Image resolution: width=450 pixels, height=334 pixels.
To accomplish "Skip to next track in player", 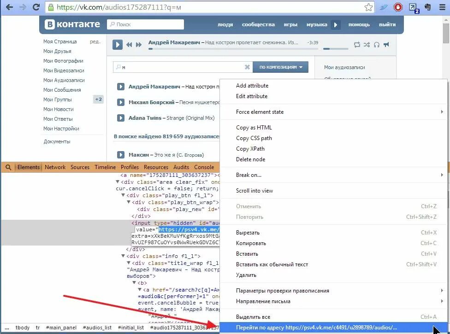I will coord(139,44).
